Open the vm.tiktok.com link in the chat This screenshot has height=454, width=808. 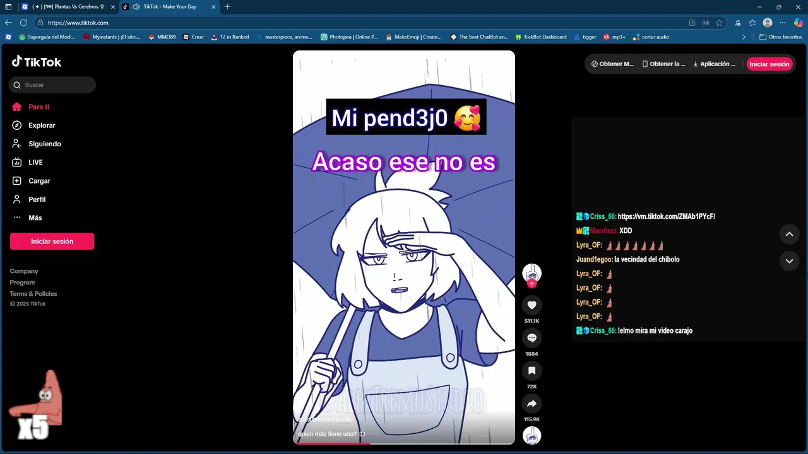pos(666,216)
